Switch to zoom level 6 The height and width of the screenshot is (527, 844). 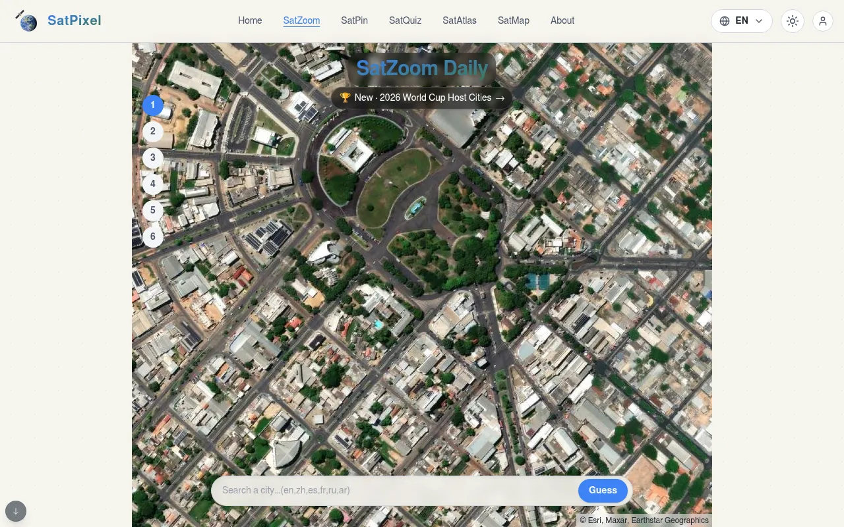point(153,236)
